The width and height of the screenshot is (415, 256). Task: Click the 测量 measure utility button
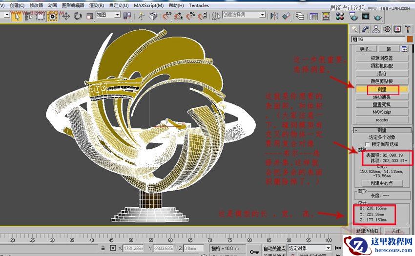tap(382, 89)
